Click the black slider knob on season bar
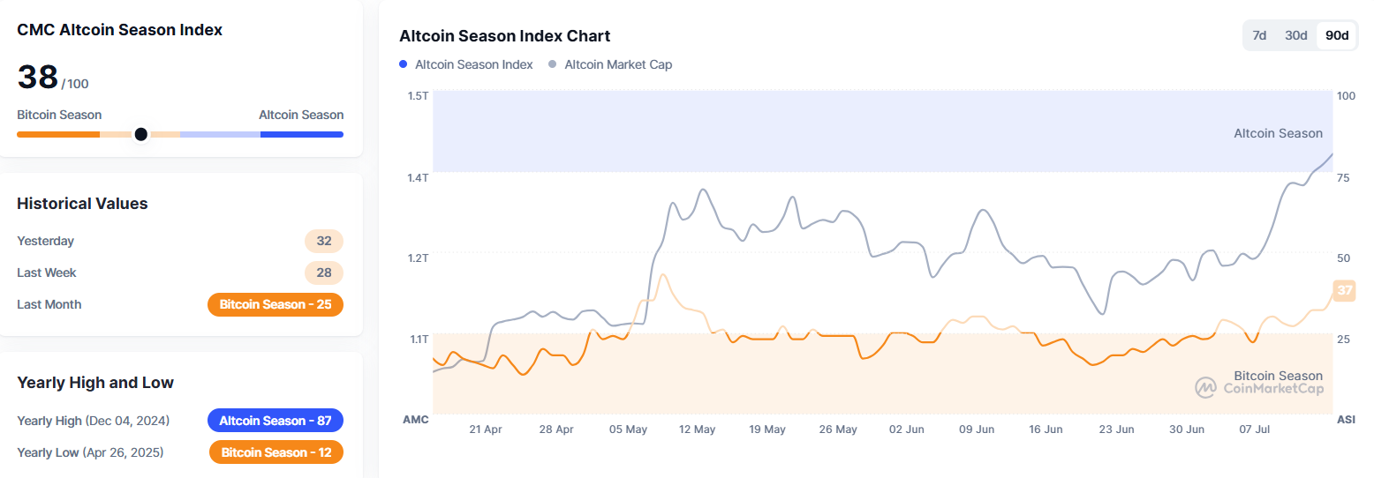This screenshot has height=478, width=1374. pyautogui.click(x=140, y=134)
